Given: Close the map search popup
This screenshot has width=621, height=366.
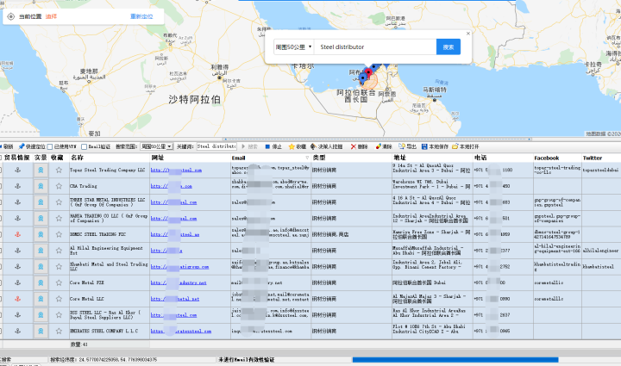Looking at the screenshot, I should click(468, 34).
